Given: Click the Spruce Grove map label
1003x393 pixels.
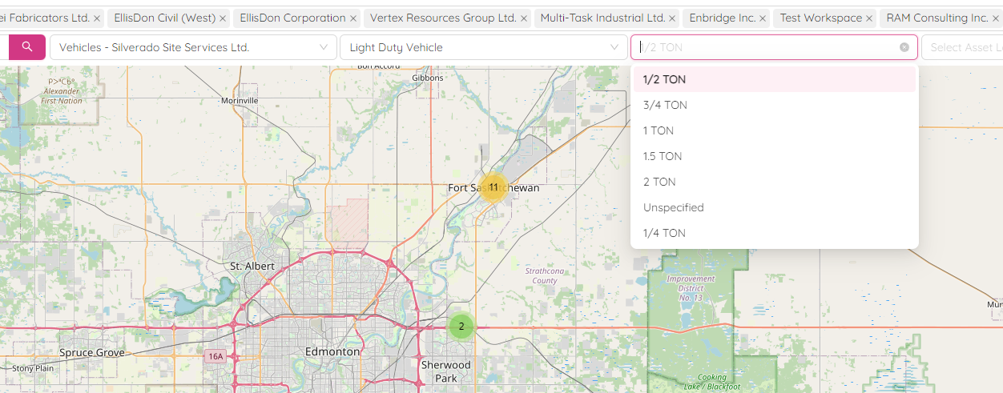Looking at the screenshot, I should [92, 352].
